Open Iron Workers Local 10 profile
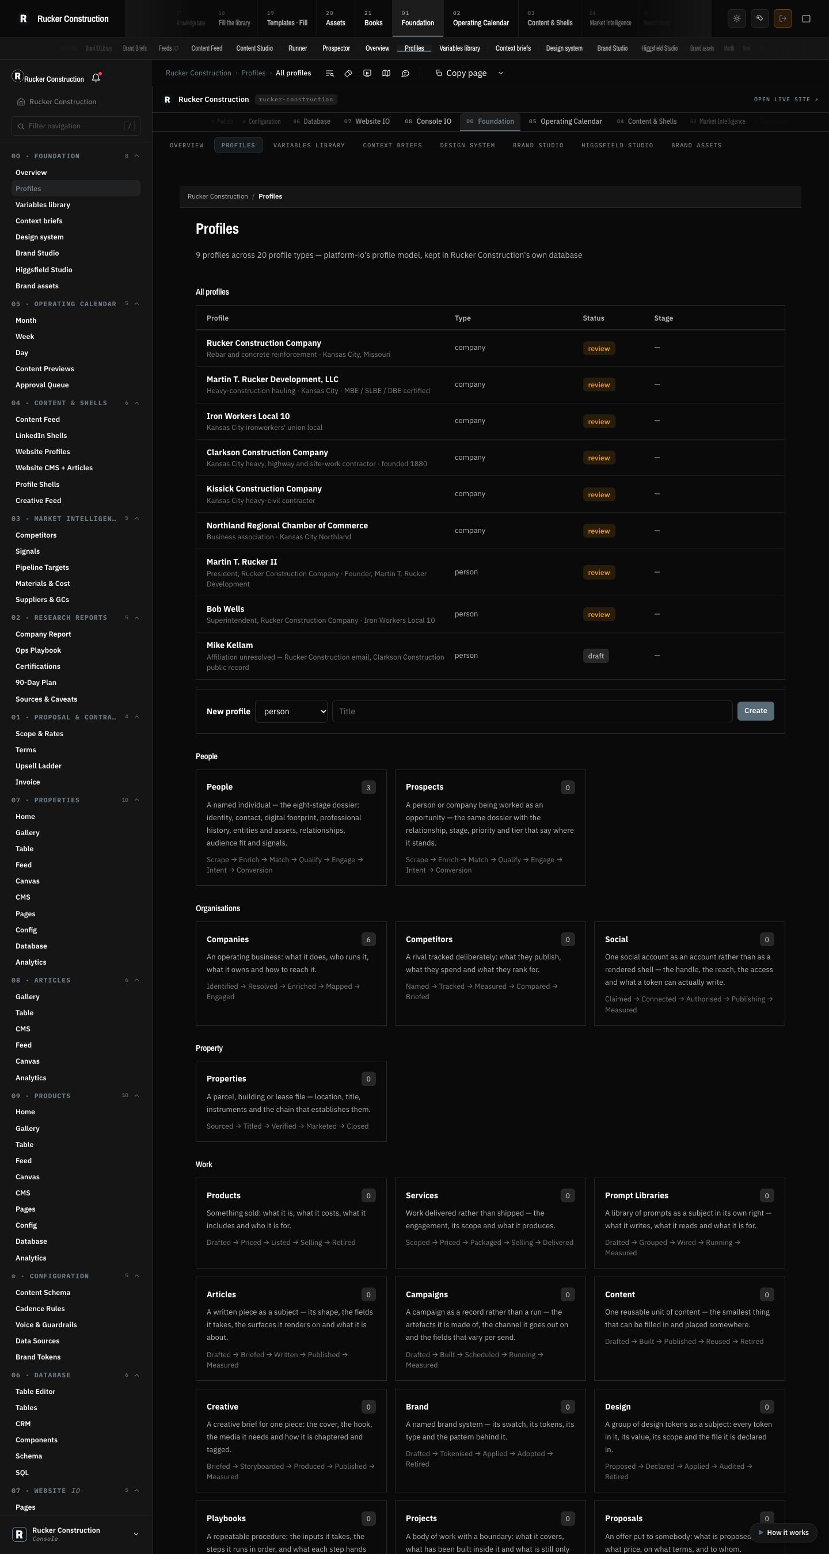The height and width of the screenshot is (1554, 829). click(x=490, y=421)
